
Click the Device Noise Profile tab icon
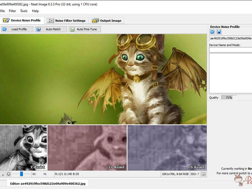(6, 20)
